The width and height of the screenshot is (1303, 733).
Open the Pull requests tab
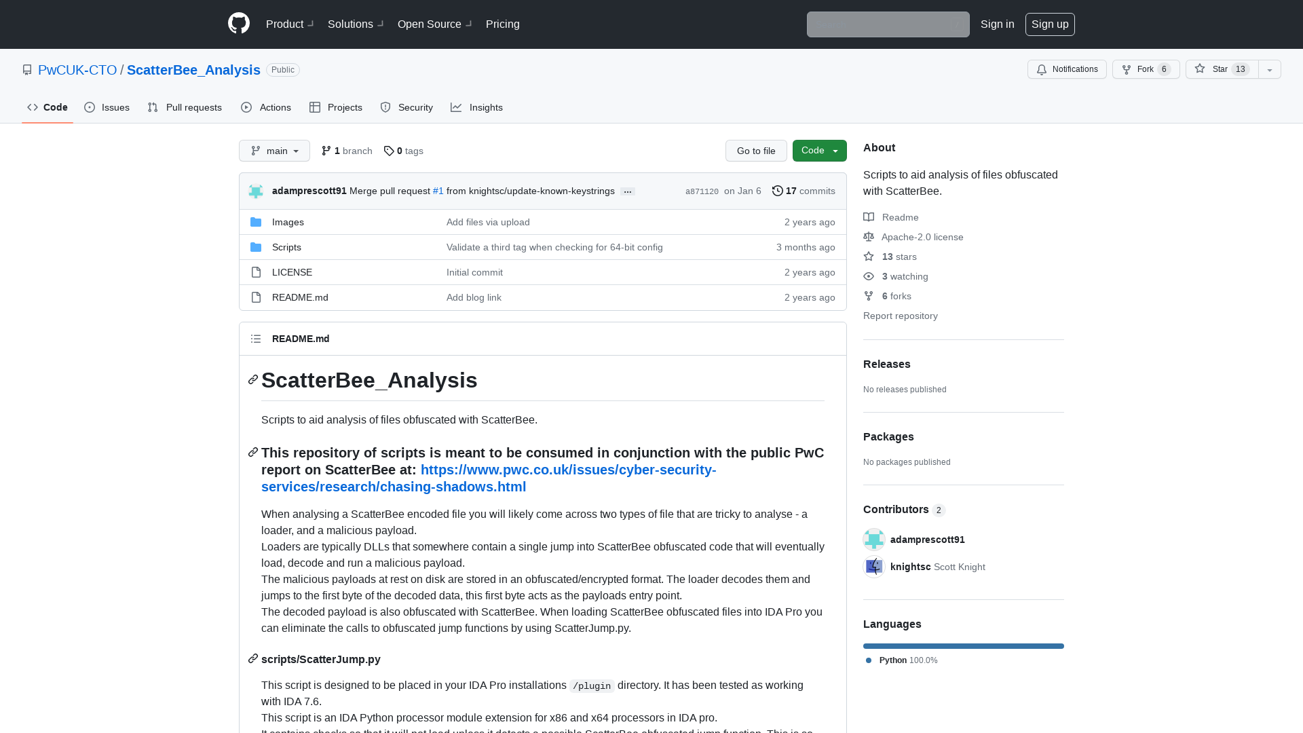pyautogui.click(x=185, y=107)
